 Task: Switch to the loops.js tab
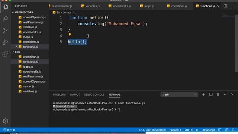[147, 6]
